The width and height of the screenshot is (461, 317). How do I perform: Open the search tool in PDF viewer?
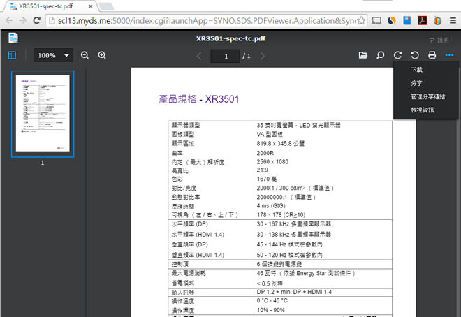click(380, 55)
